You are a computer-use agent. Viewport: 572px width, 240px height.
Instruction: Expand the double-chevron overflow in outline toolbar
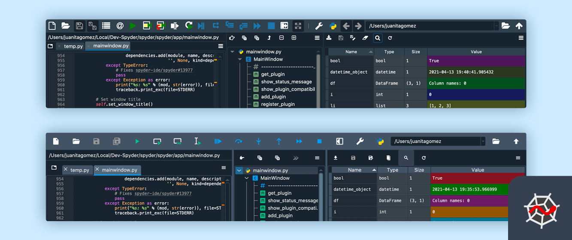tap(295, 158)
